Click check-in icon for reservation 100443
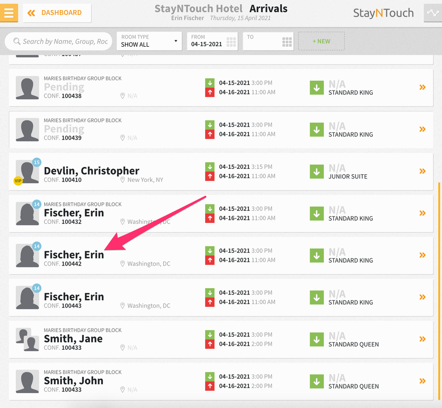 coord(317,298)
